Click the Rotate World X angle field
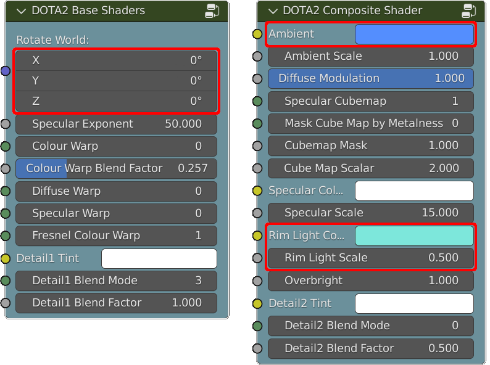This screenshot has width=490, height=365. click(x=116, y=60)
